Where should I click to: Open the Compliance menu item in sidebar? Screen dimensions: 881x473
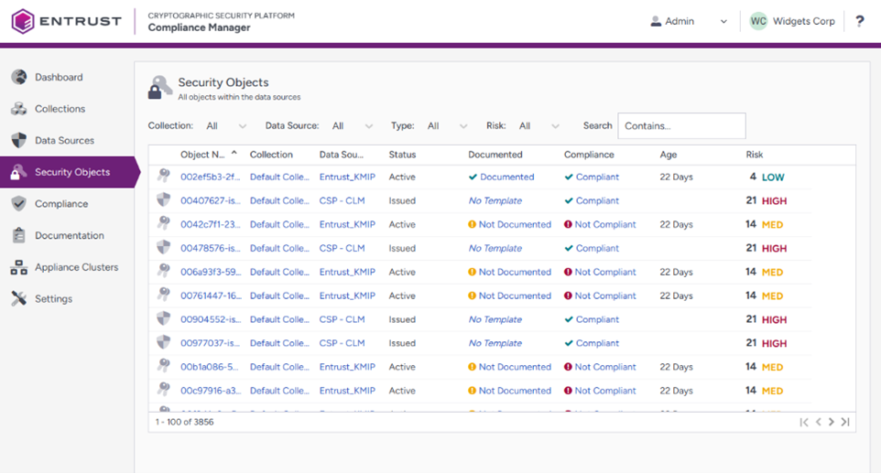point(61,204)
